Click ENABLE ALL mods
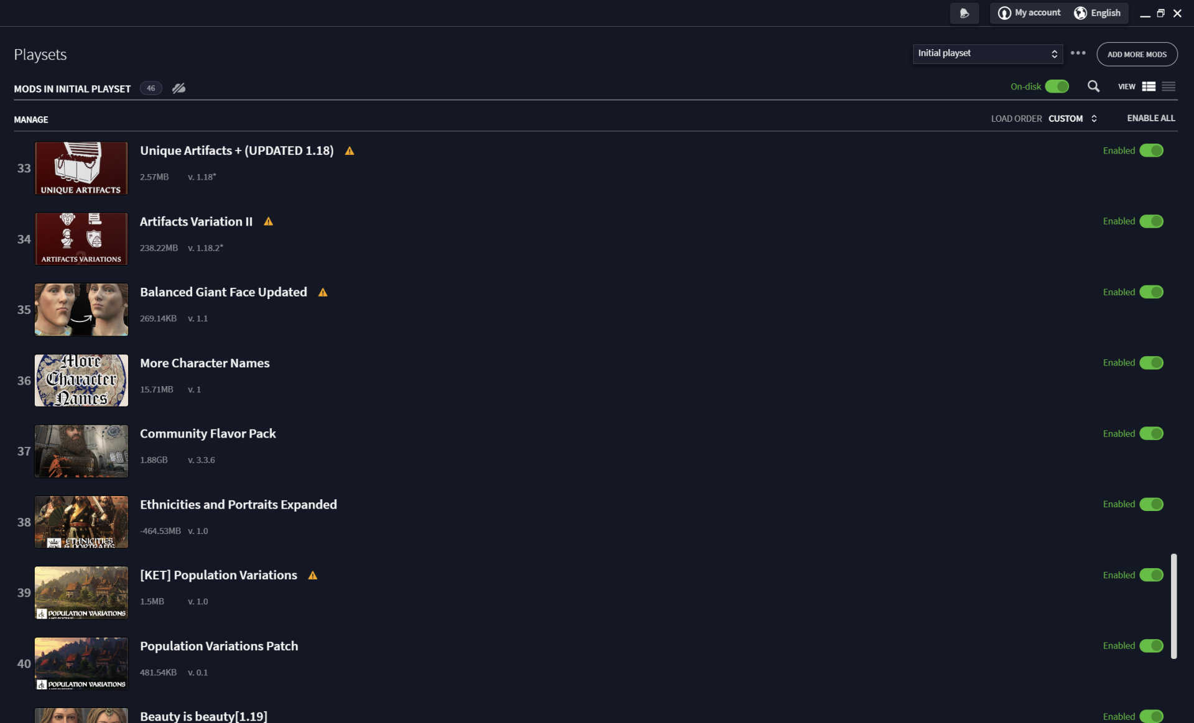The height and width of the screenshot is (723, 1194). click(1151, 118)
